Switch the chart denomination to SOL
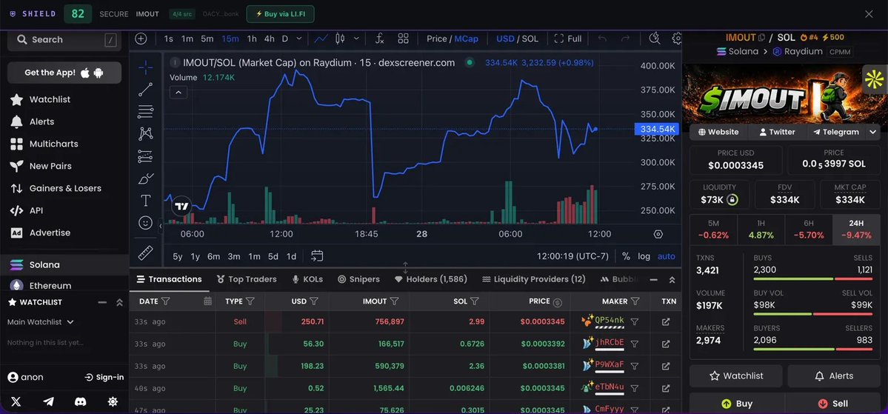The width and height of the screenshot is (888, 414). 530,39
